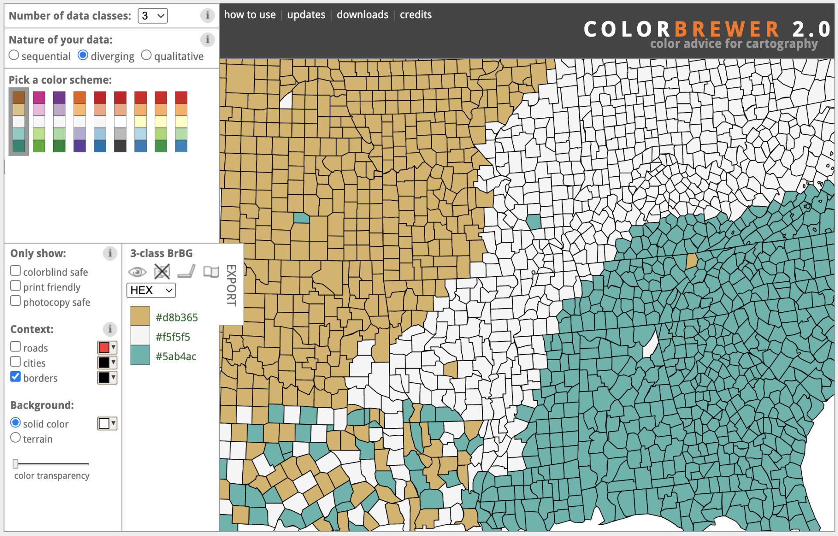Open the HEX color format dropdown
This screenshot has height=536, width=838.
tap(151, 290)
